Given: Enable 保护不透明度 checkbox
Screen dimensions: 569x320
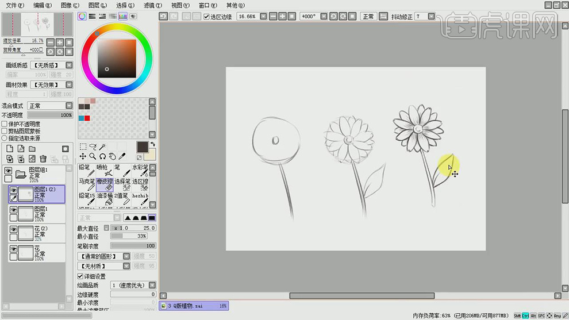Looking at the screenshot, I should [x=5, y=124].
